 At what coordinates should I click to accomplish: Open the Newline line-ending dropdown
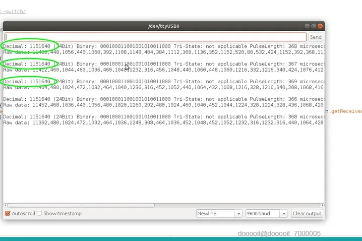pyautogui.click(x=219, y=214)
